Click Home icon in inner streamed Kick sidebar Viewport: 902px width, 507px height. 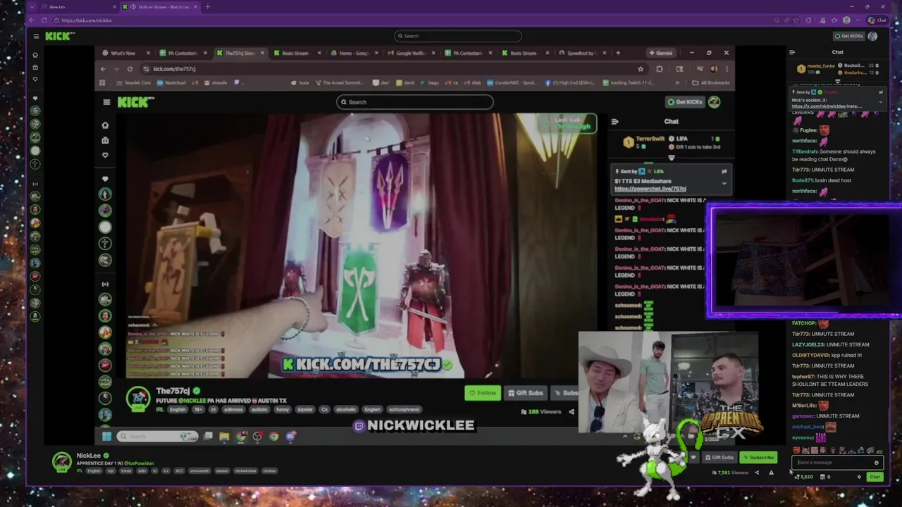coord(105,125)
